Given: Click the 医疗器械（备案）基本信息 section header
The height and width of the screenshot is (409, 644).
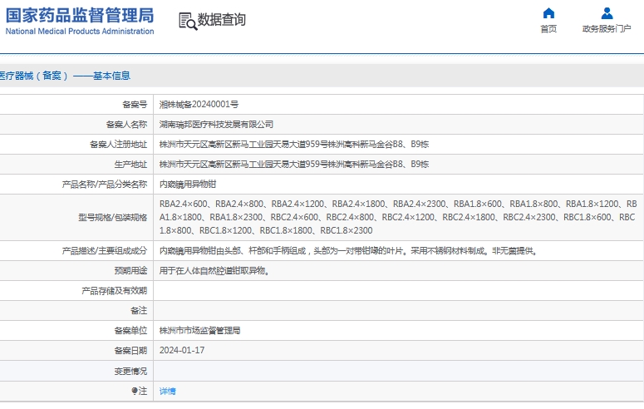Looking at the screenshot, I should 65,76.
